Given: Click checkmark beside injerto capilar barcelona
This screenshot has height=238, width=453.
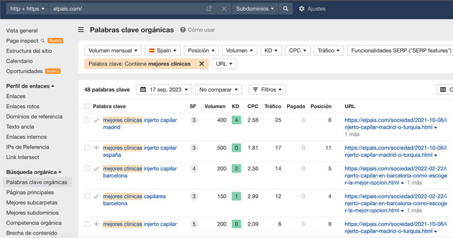Looking at the screenshot, I should click(x=96, y=169).
